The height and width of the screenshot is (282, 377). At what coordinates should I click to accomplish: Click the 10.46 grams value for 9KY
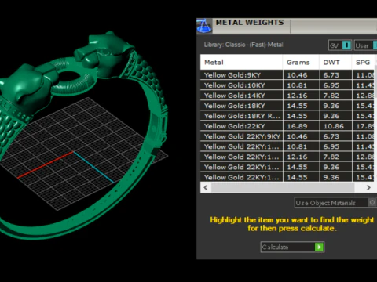tap(297, 75)
